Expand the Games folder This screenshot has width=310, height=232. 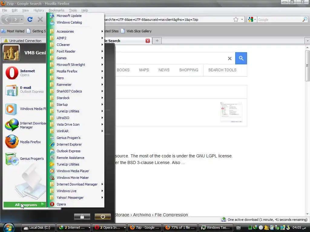pos(75,58)
